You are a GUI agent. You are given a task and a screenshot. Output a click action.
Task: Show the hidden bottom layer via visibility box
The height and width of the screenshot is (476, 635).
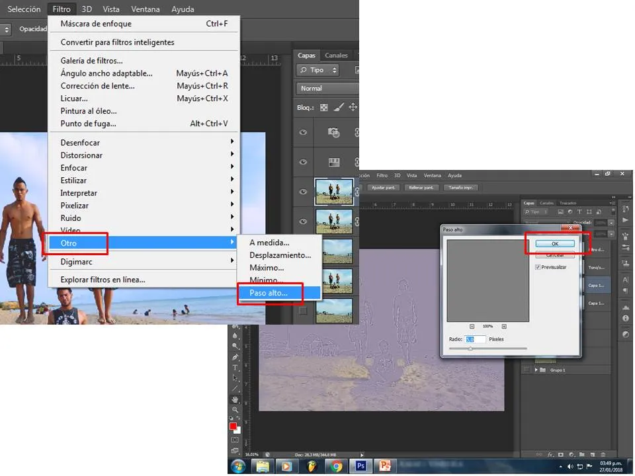303,311
